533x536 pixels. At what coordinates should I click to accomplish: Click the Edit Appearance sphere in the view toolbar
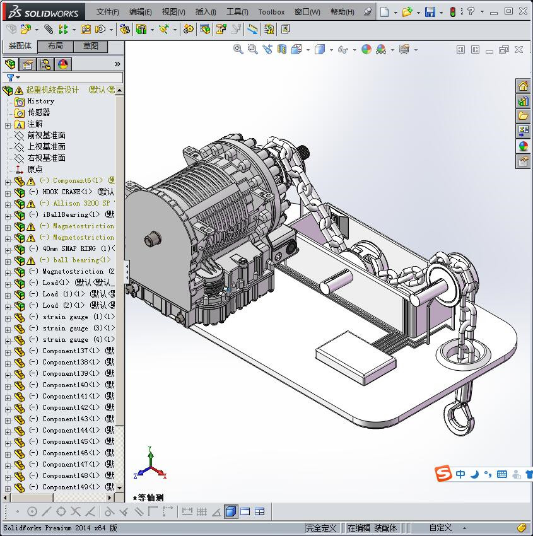click(366, 50)
